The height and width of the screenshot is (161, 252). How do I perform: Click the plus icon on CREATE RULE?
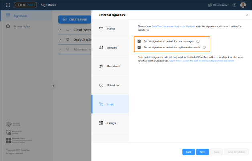coord(65,20)
